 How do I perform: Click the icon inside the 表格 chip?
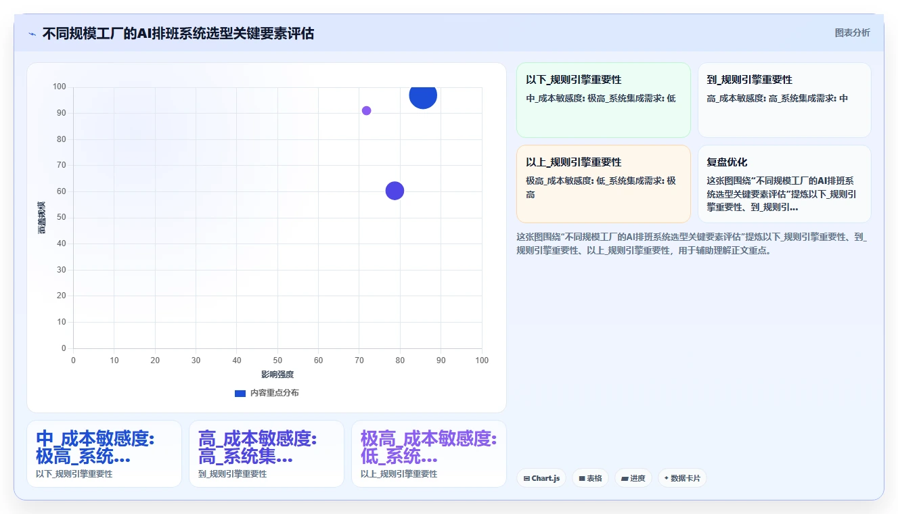point(581,478)
